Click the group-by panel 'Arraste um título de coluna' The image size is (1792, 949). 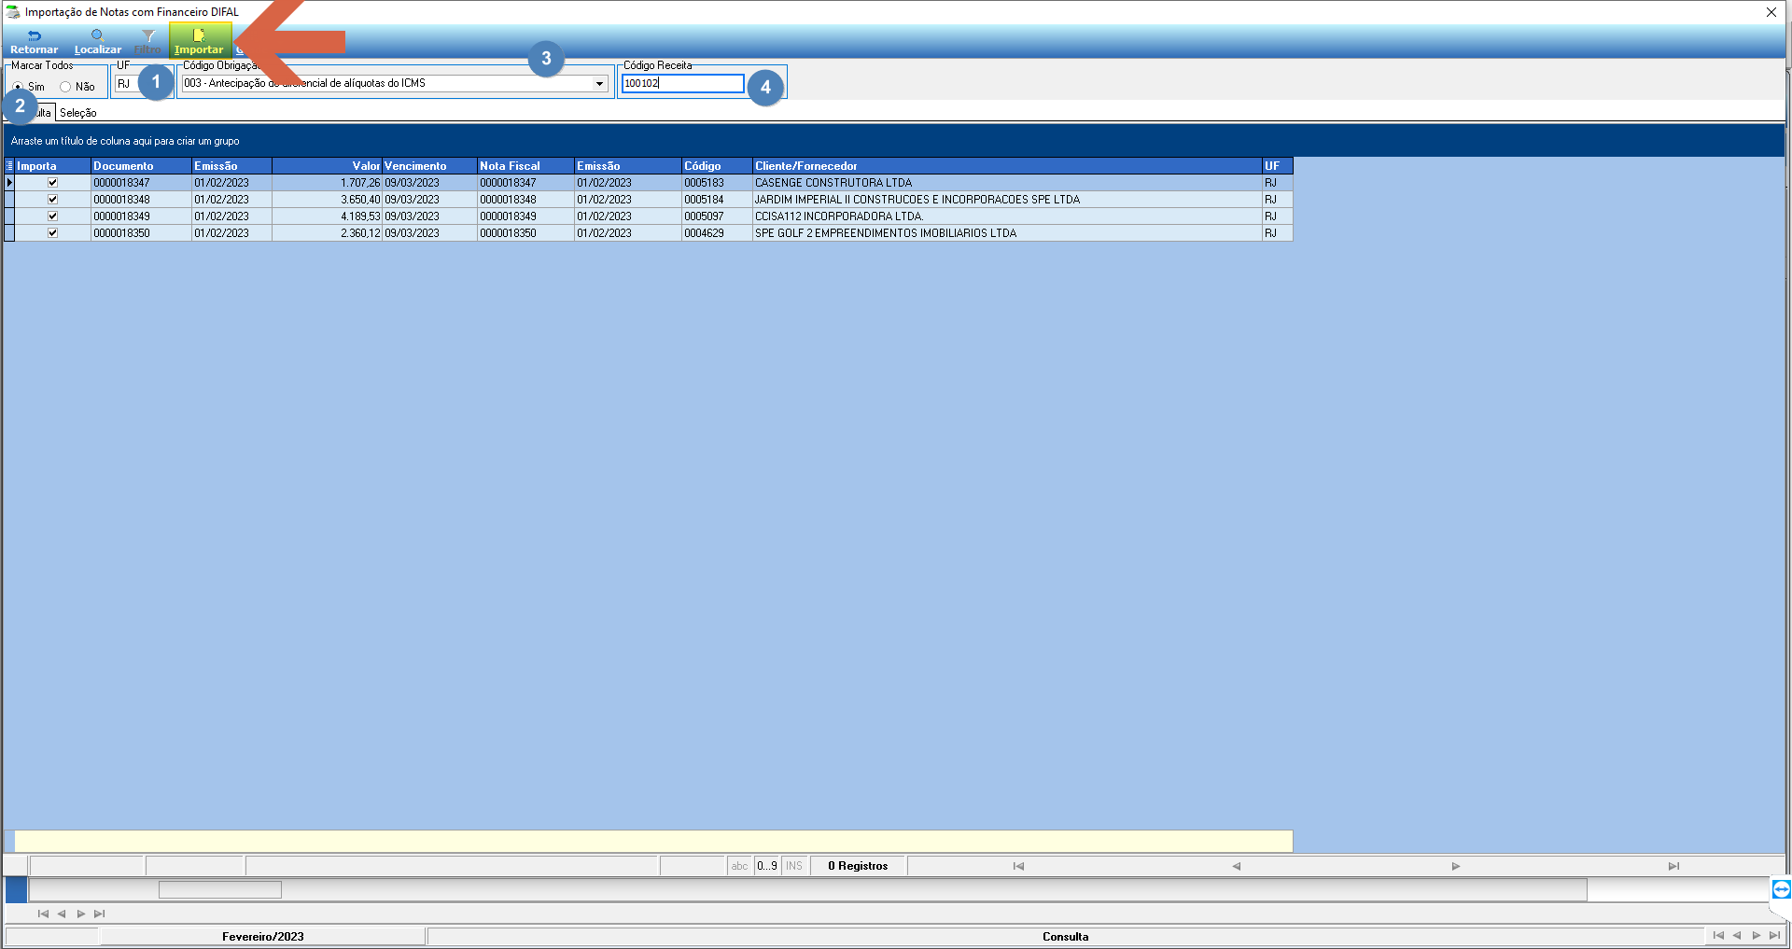pos(893,141)
